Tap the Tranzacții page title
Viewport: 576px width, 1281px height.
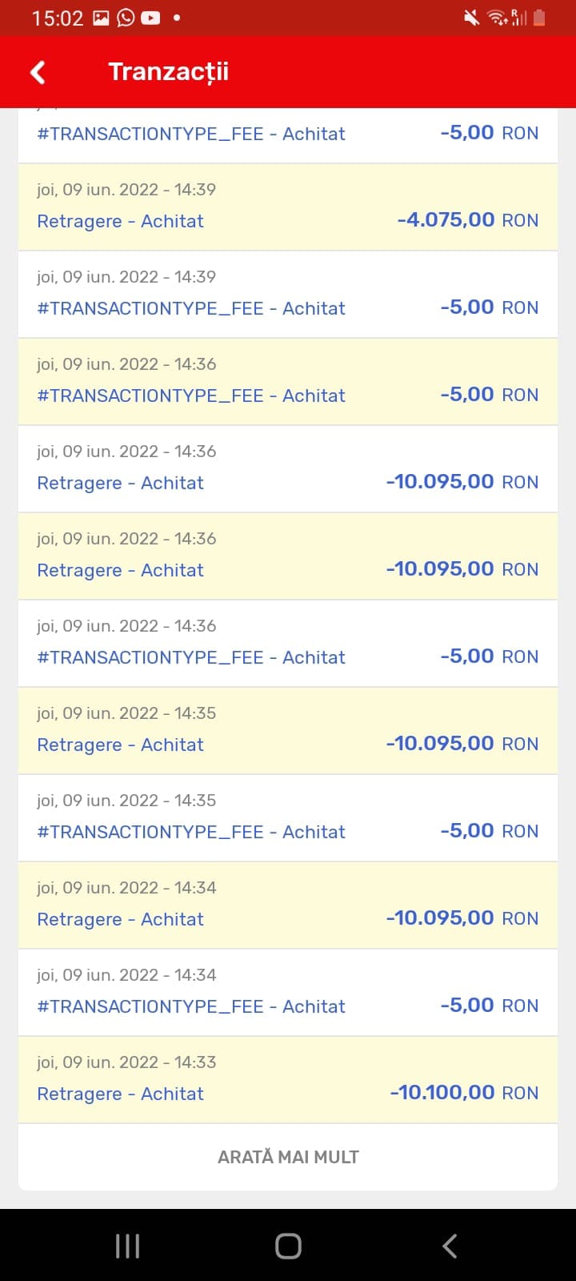pos(169,72)
